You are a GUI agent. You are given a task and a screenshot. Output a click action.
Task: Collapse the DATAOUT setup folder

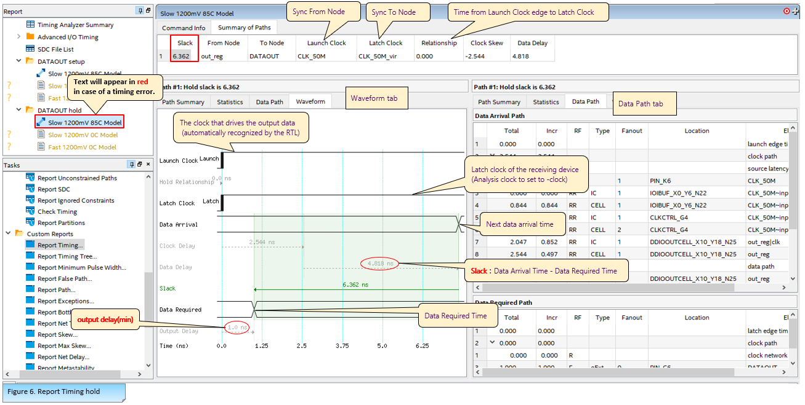[19, 61]
